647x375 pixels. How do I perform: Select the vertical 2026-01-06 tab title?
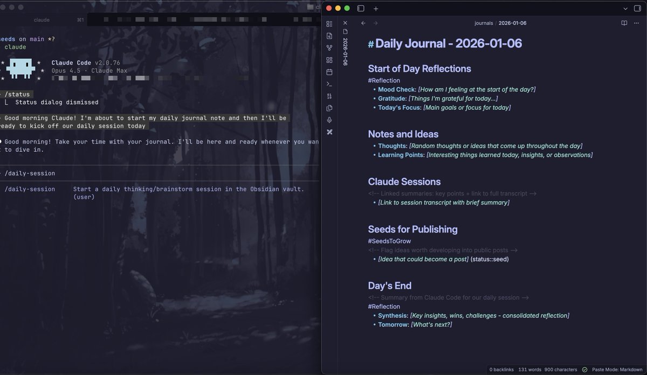click(x=345, y=52)
